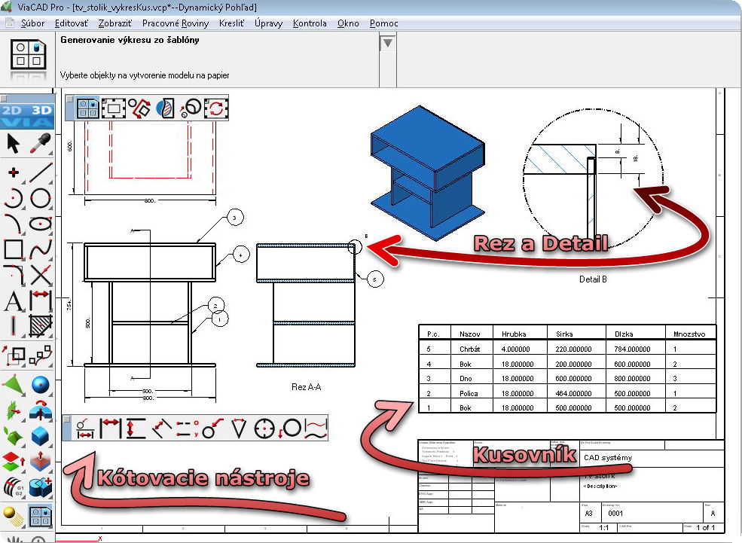Click the drawing-from-template icon in floating toolbar

[x=88, y=108]
